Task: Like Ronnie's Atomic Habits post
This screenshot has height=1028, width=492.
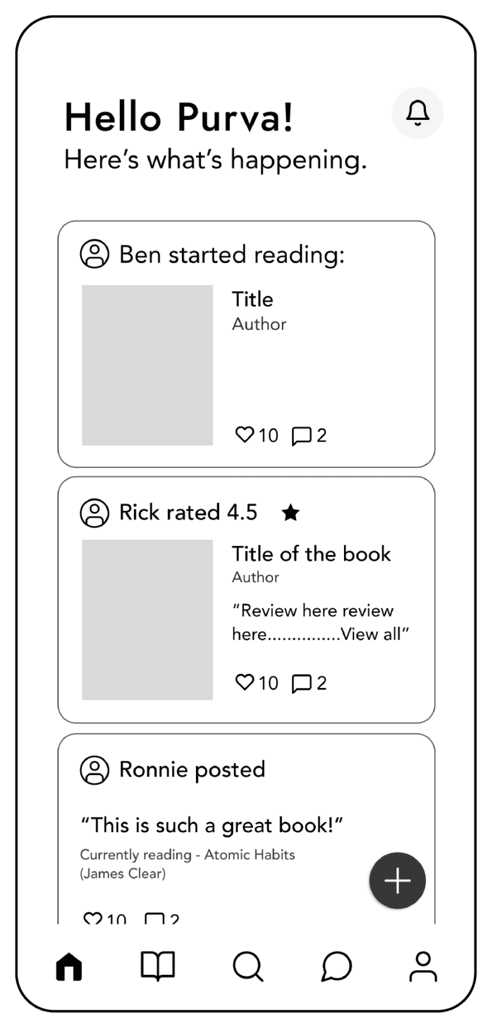Action: point(93,918)
